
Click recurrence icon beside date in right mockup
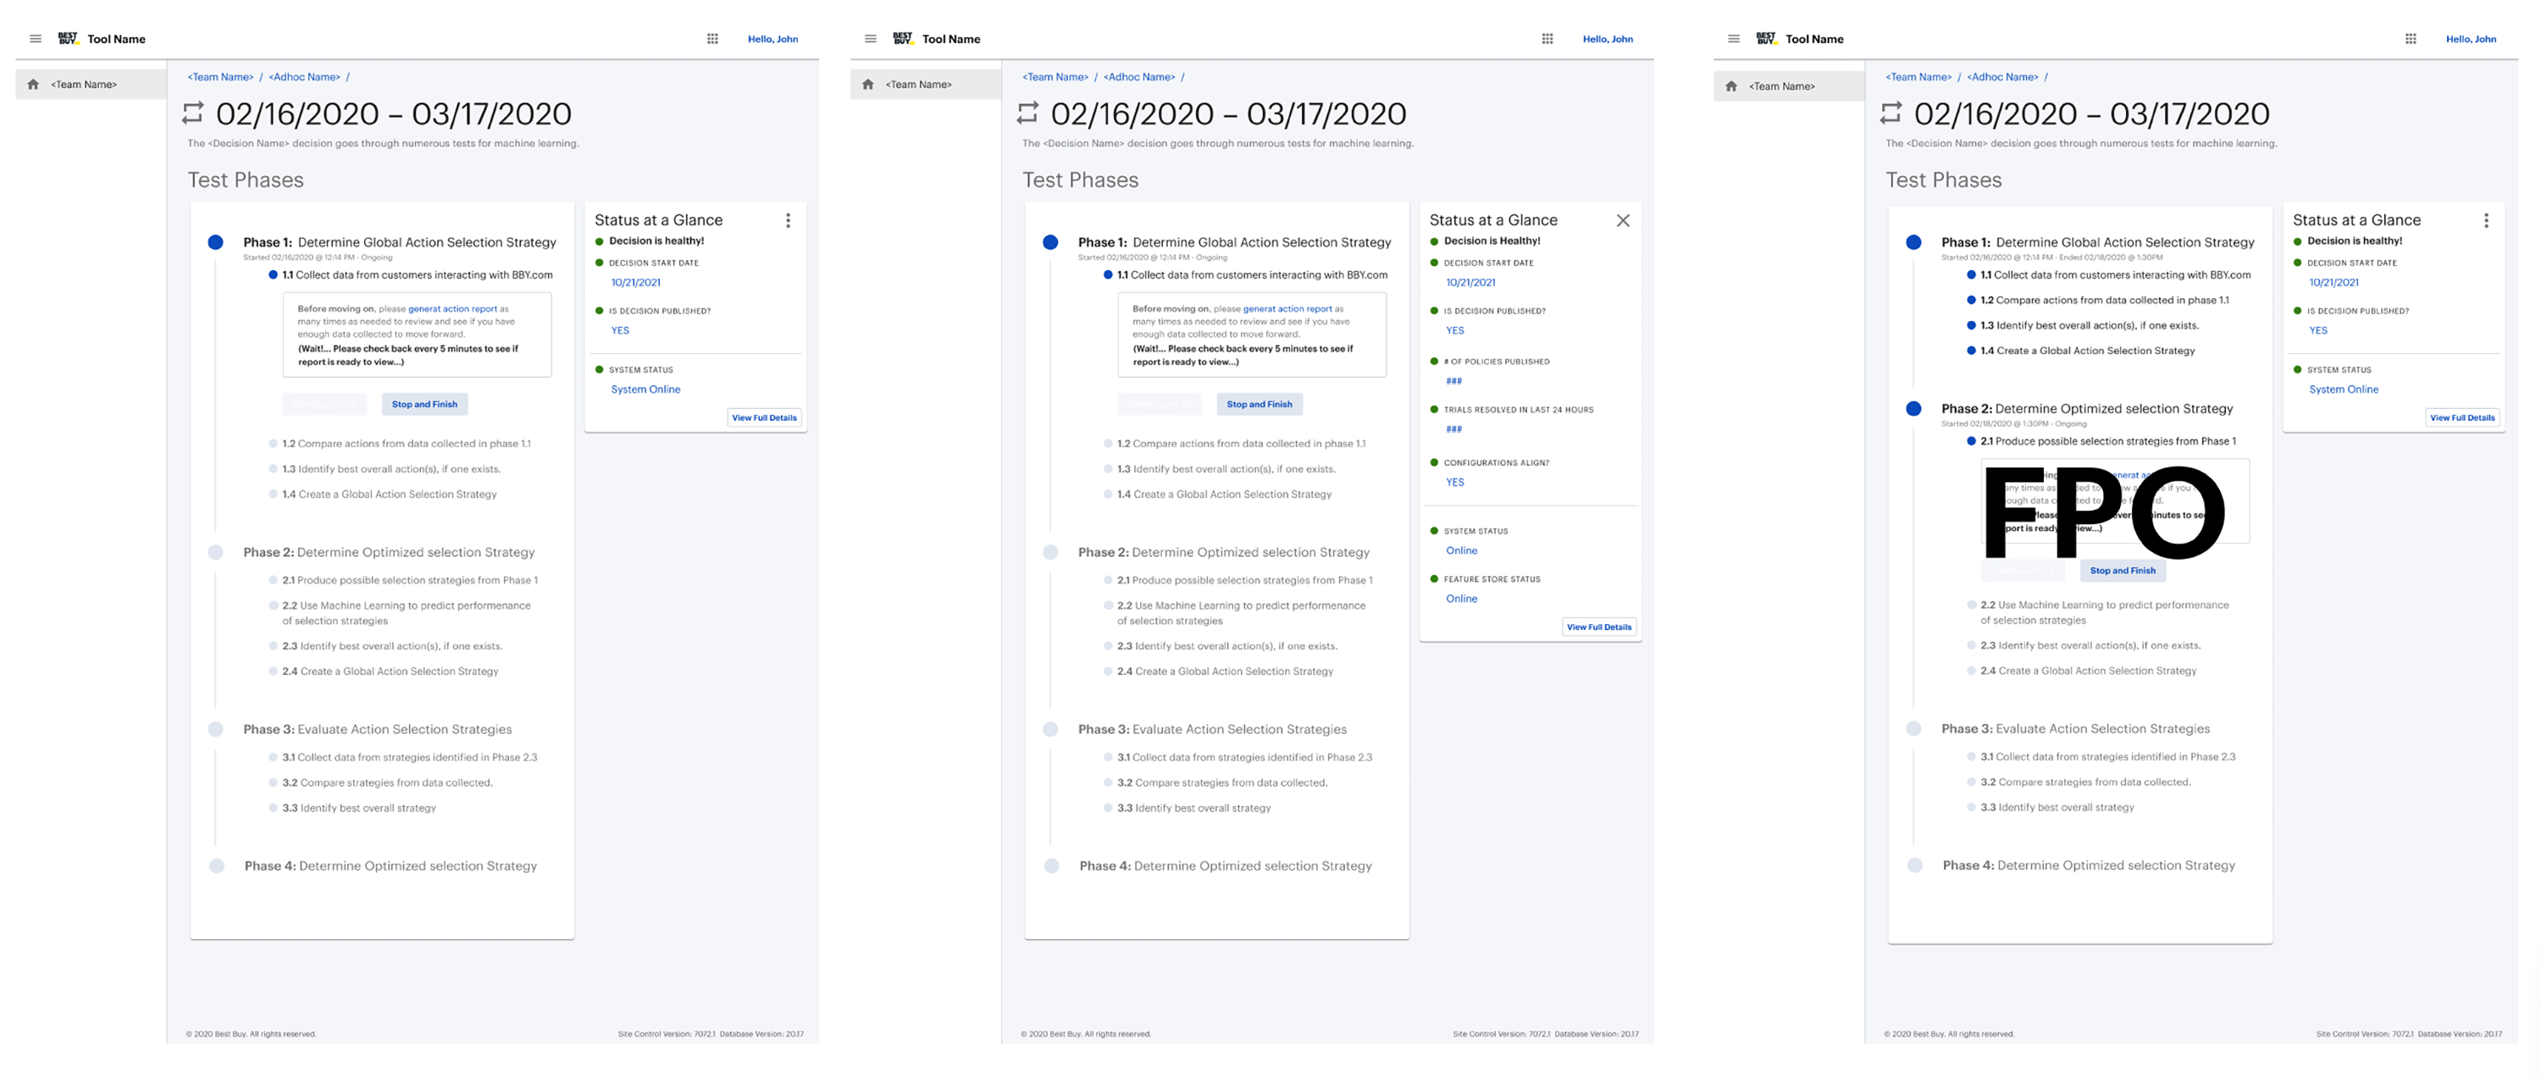(1891, 113)
